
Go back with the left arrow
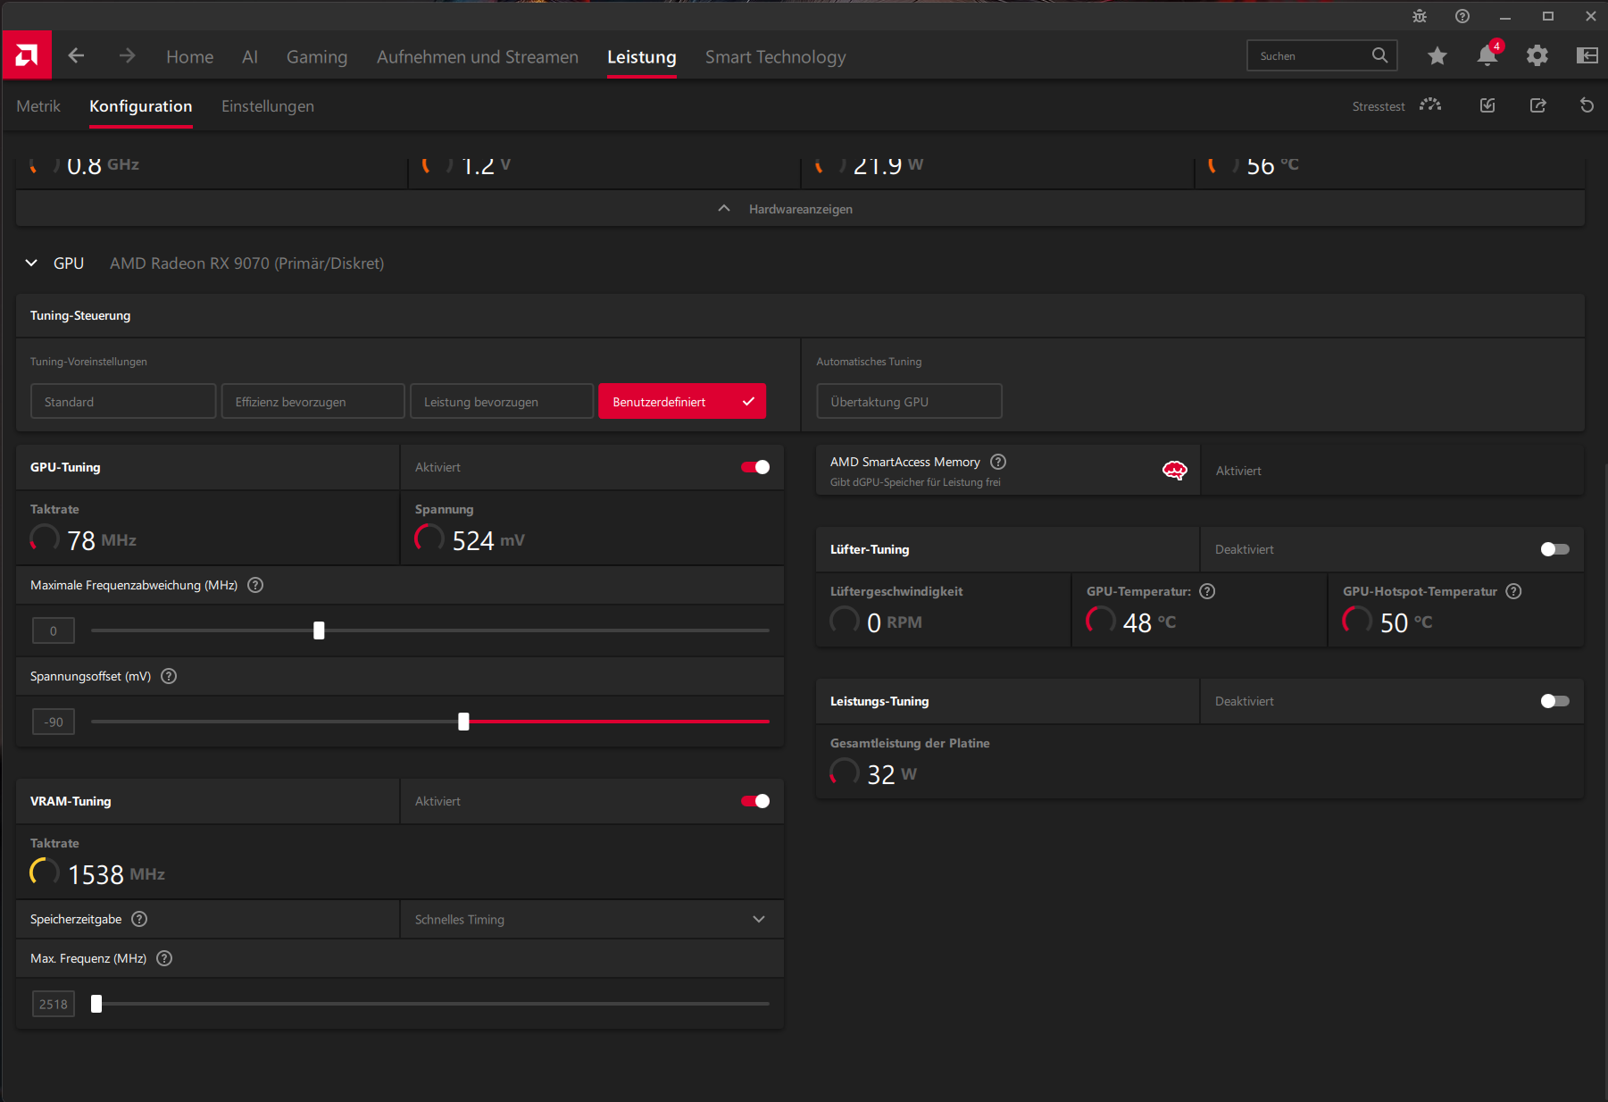click(x=76, y=55)
